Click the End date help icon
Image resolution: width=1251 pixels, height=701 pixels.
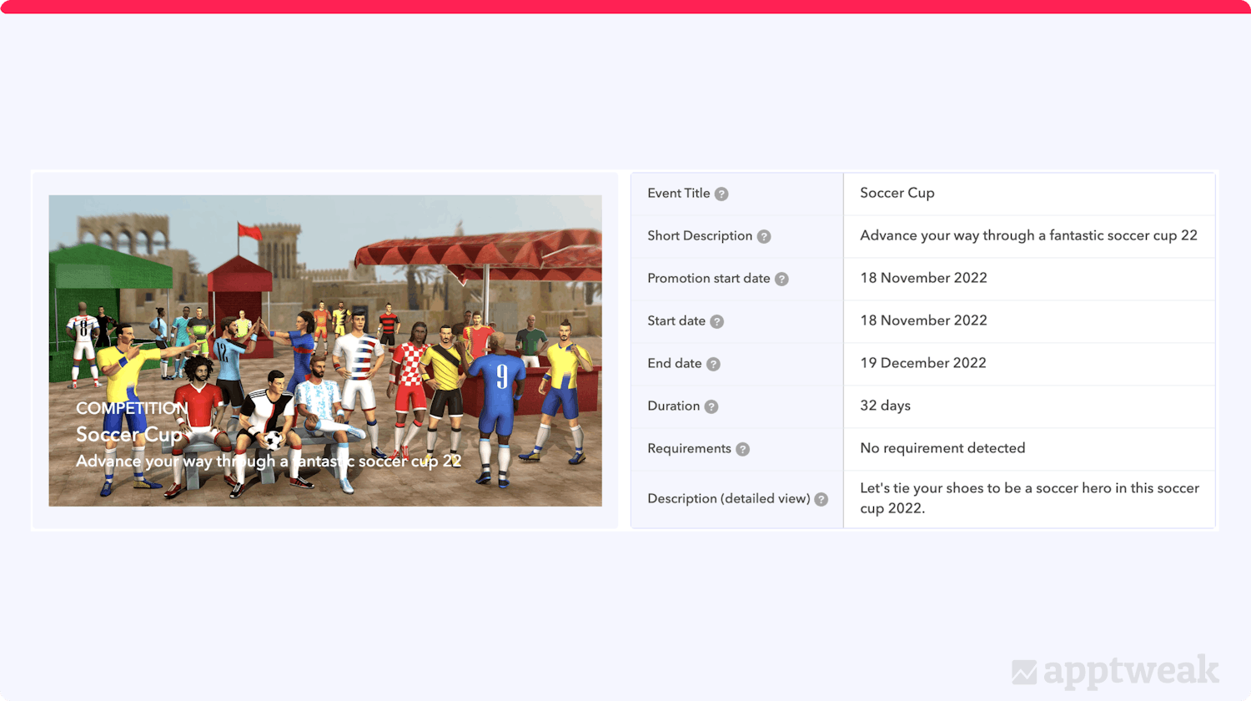[x=713, y=364]
